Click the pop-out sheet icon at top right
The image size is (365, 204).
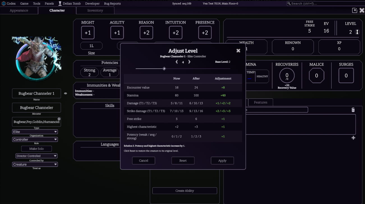pos(355,10)
